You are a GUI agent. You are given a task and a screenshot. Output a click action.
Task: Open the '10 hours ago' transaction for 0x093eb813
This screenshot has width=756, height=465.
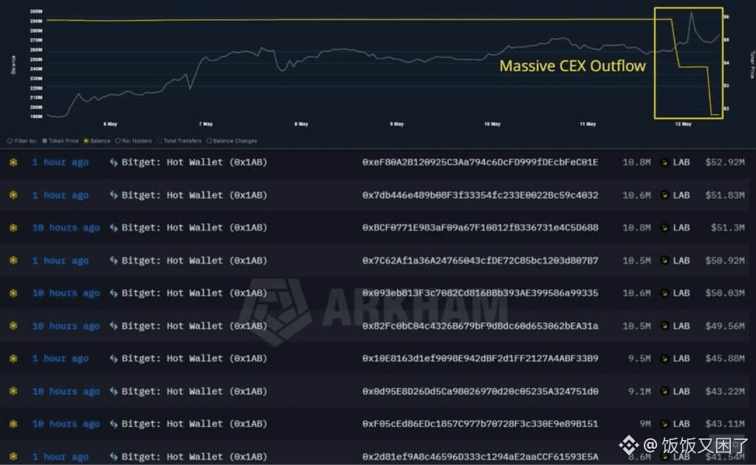coord(66,293)
